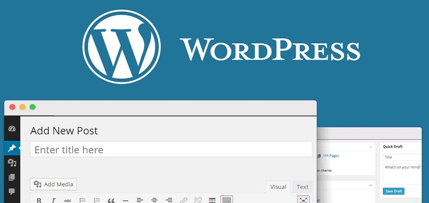The image size is (429, 203).
Task: Switch to the Visual editor tab
Action: tap(278, 187)
